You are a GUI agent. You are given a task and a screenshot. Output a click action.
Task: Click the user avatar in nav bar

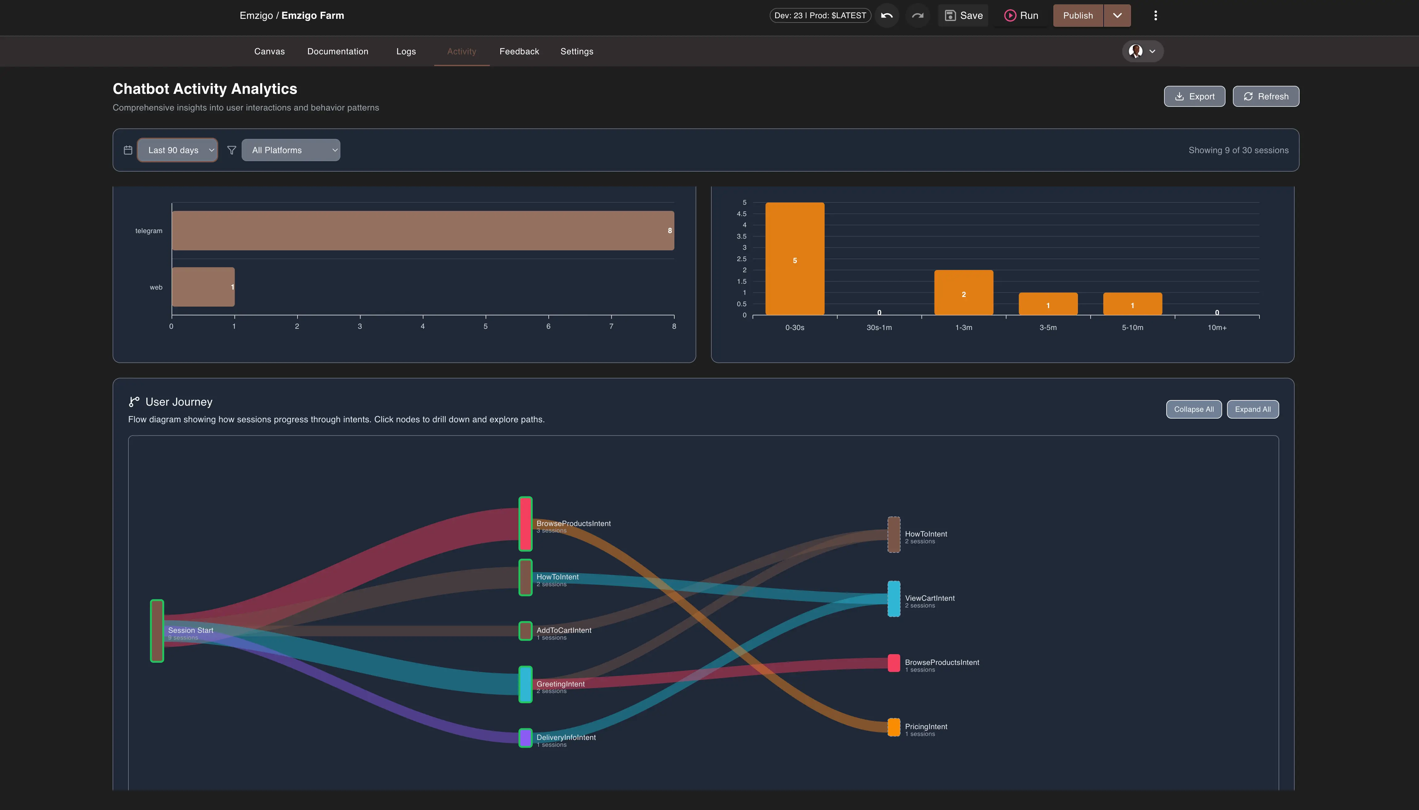(x=1135, y=51)
